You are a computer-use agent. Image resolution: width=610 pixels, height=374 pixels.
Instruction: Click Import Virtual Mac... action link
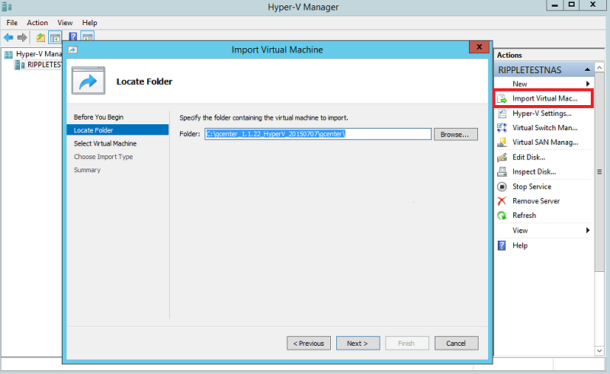[x=545, y=99]
